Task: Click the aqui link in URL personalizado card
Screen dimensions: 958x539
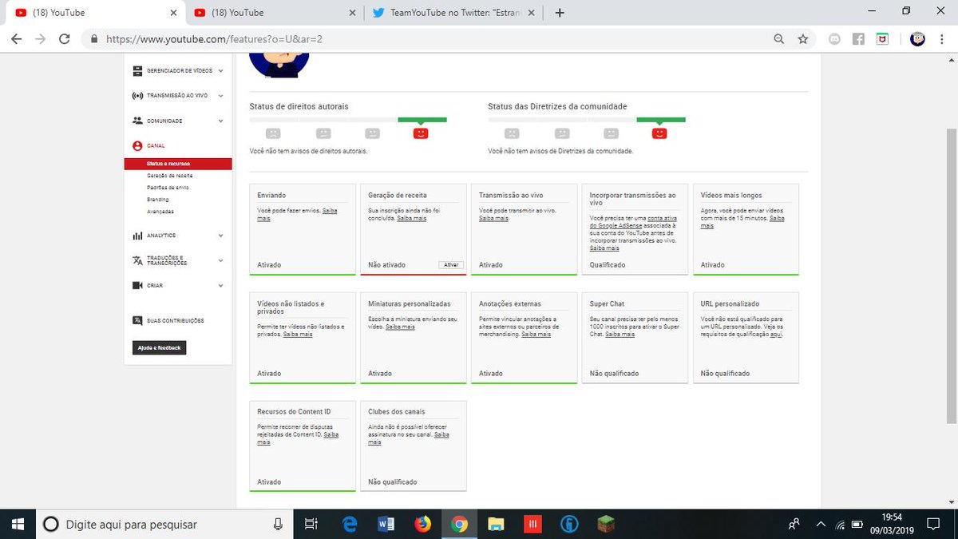Action: (x=776, y=335)
